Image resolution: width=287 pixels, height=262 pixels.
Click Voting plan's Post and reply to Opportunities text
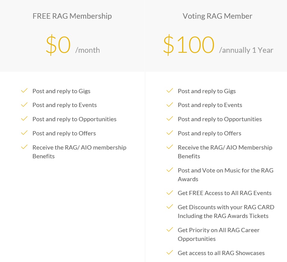click(x=220, y=119)
